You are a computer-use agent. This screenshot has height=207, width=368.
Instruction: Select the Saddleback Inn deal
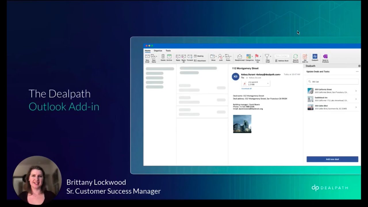click(332, 99)
